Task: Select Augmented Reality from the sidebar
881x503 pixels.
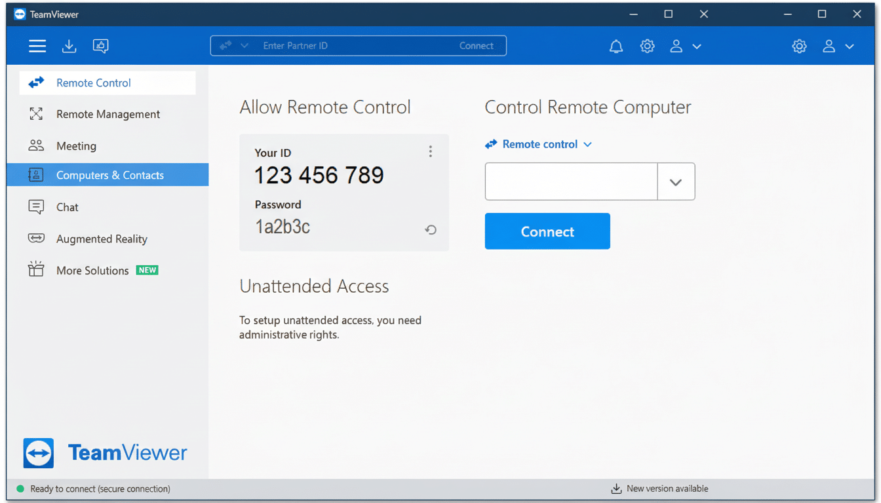Action: click(102, 238)
